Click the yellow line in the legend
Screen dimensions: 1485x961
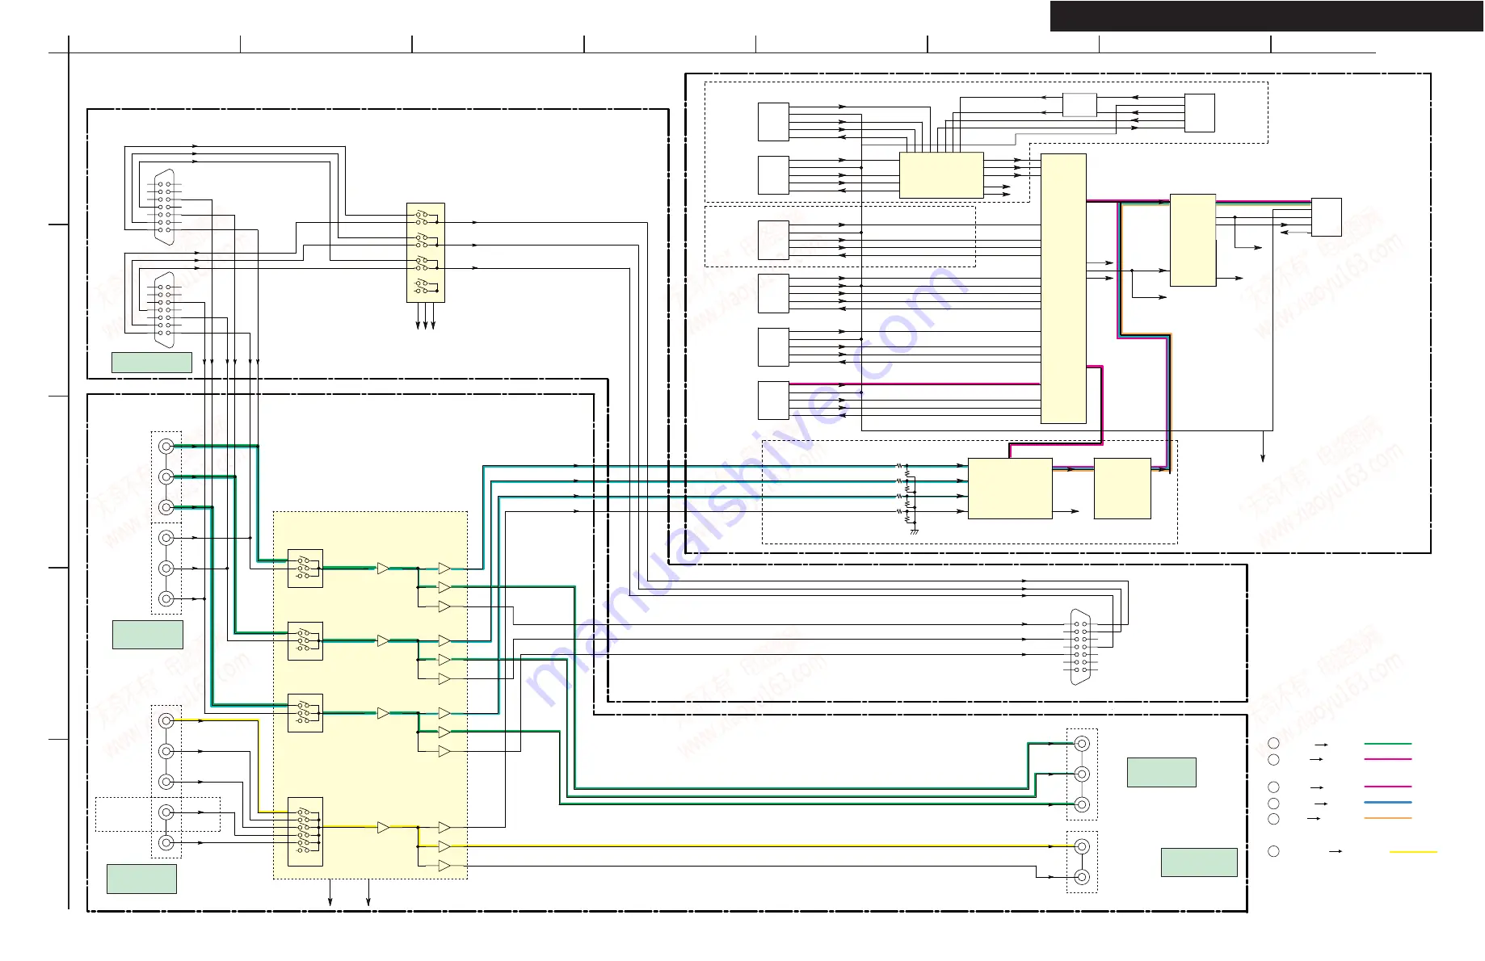pos(1413,851)
